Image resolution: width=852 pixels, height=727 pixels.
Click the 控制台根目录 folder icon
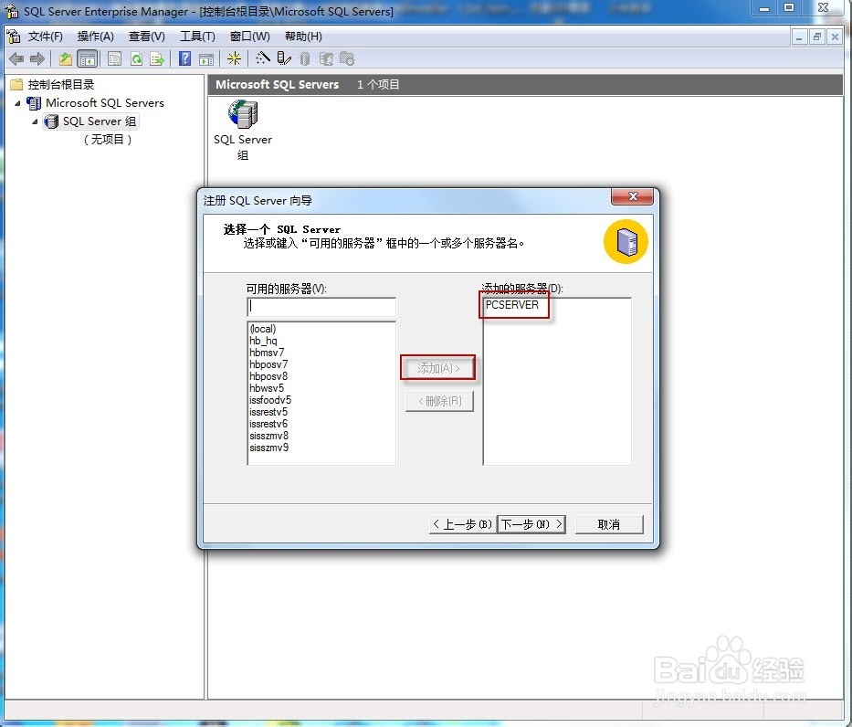coord(16,84)
